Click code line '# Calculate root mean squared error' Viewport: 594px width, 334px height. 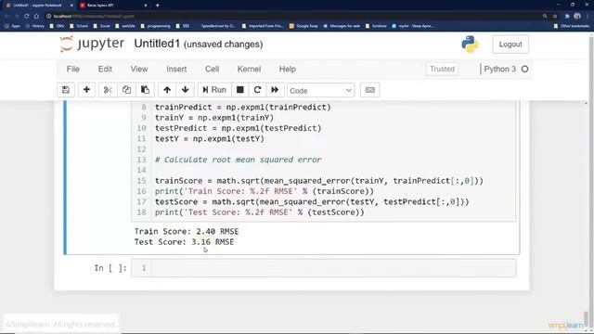(239, 160)
